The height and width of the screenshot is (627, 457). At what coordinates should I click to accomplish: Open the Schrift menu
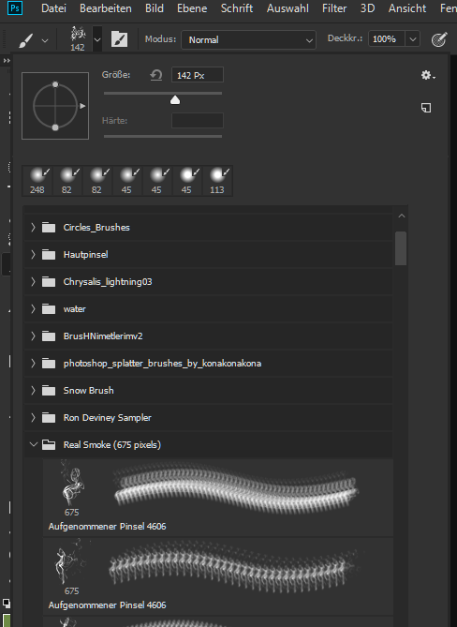coord(237,8)
